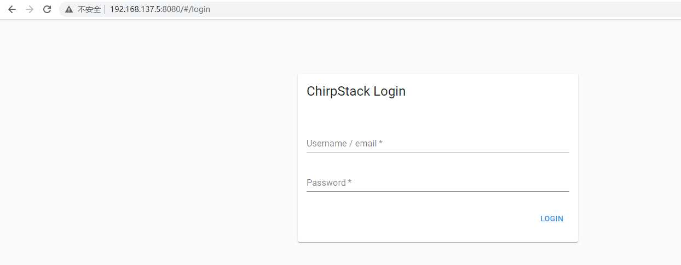The image size is (681, 265).
Task: Go back using the browser back arrow
Action: pos(12,9)
